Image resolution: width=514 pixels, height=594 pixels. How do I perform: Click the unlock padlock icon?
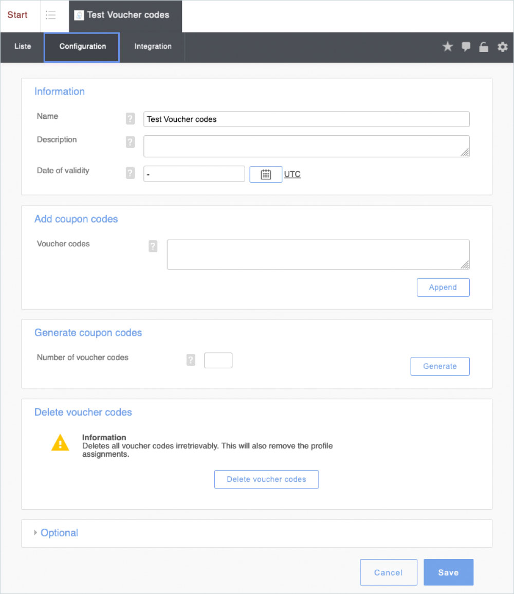coord(484,47)
